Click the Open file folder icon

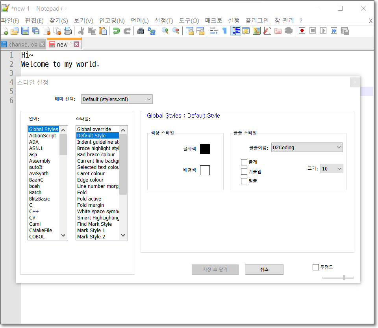pos(15,31)
